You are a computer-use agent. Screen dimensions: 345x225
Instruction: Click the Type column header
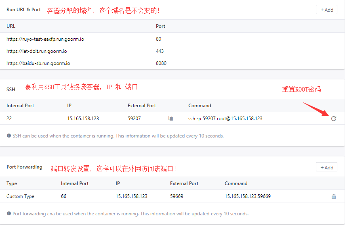click(x=12, y=183)
